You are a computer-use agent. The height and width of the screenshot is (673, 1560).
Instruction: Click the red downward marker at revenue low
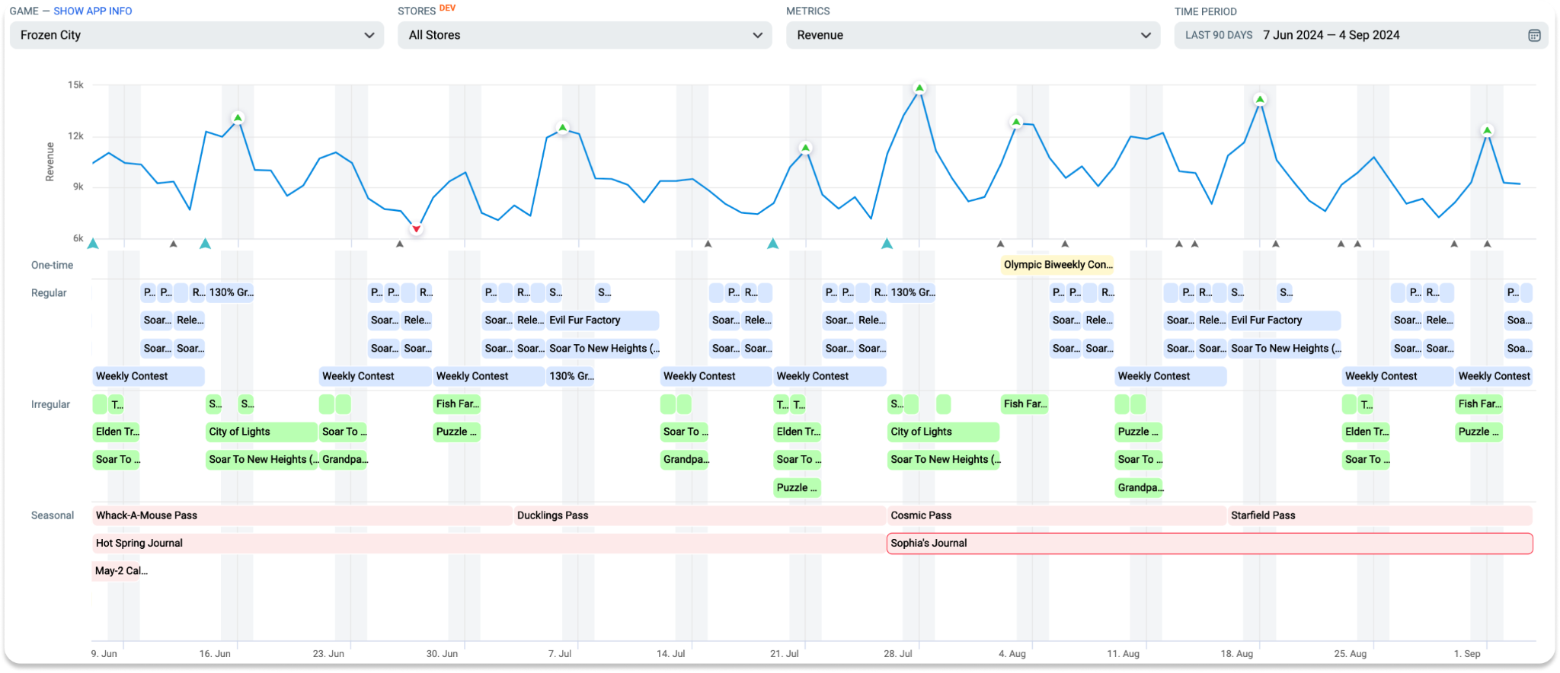click(x=417, y=228)
